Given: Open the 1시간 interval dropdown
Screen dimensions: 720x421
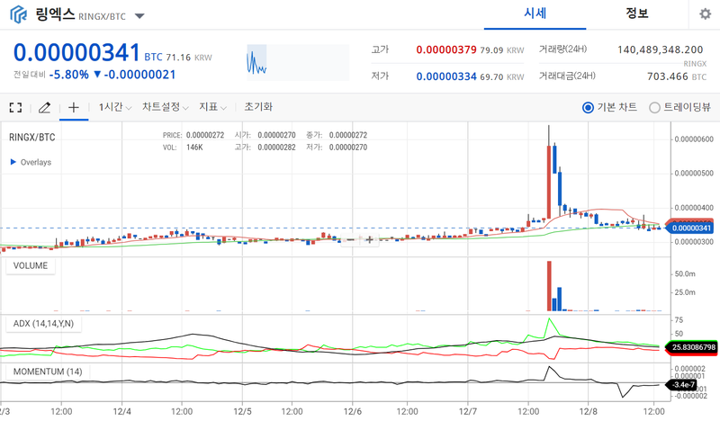Looking at the screenshot, I should [x=115, y=107].
